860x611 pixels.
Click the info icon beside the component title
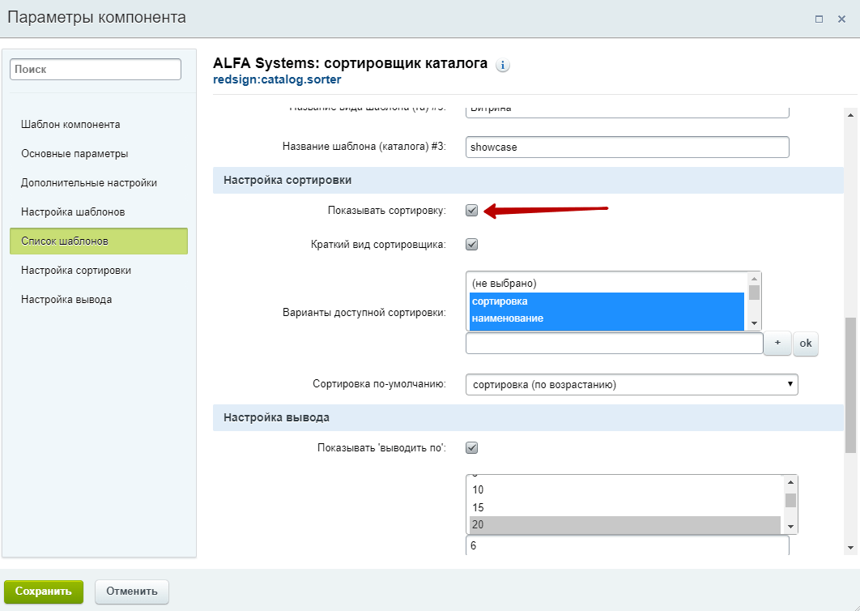[x=502, y=66]
